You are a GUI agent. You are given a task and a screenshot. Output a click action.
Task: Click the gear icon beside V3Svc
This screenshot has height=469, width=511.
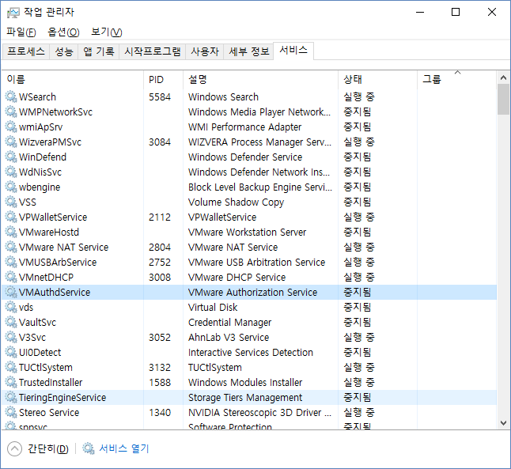11,337
